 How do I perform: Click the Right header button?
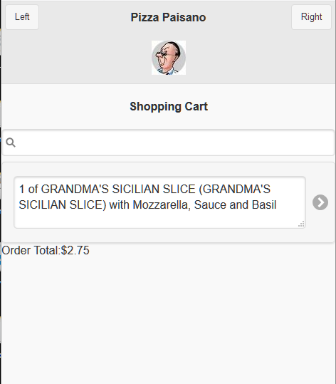[311, 17]
